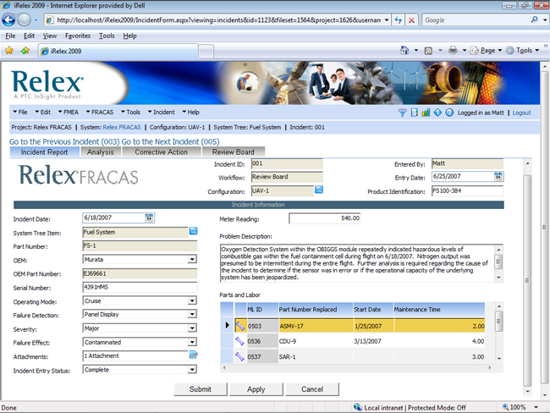Click the Refresh page icon
This screenshot has width=550, height=413.
pos(398,20)
